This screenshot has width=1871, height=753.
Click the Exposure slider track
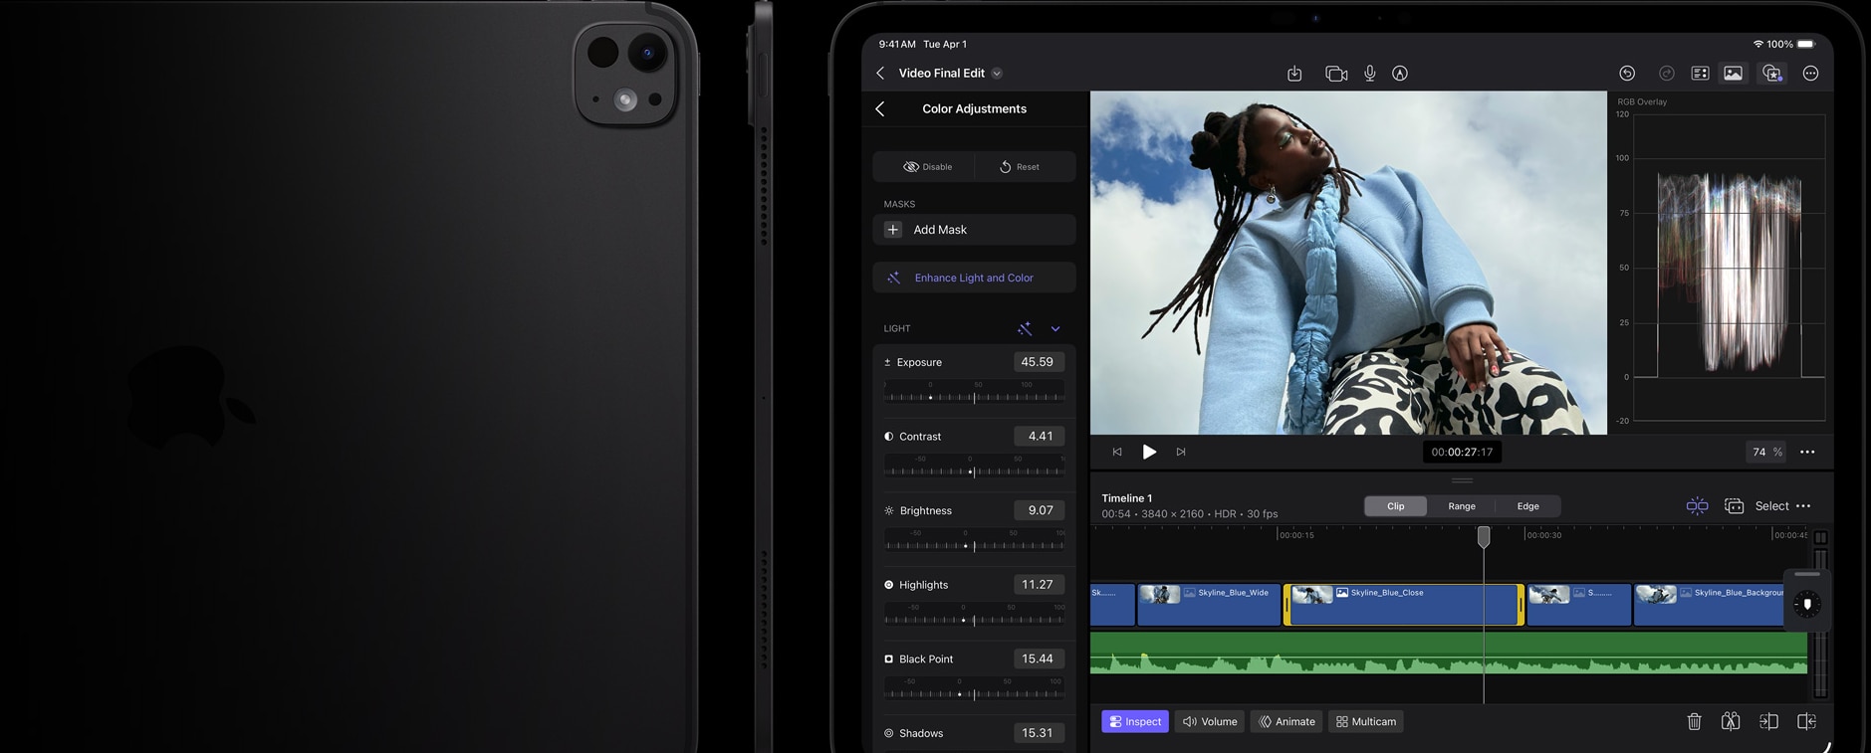(974, 397)
